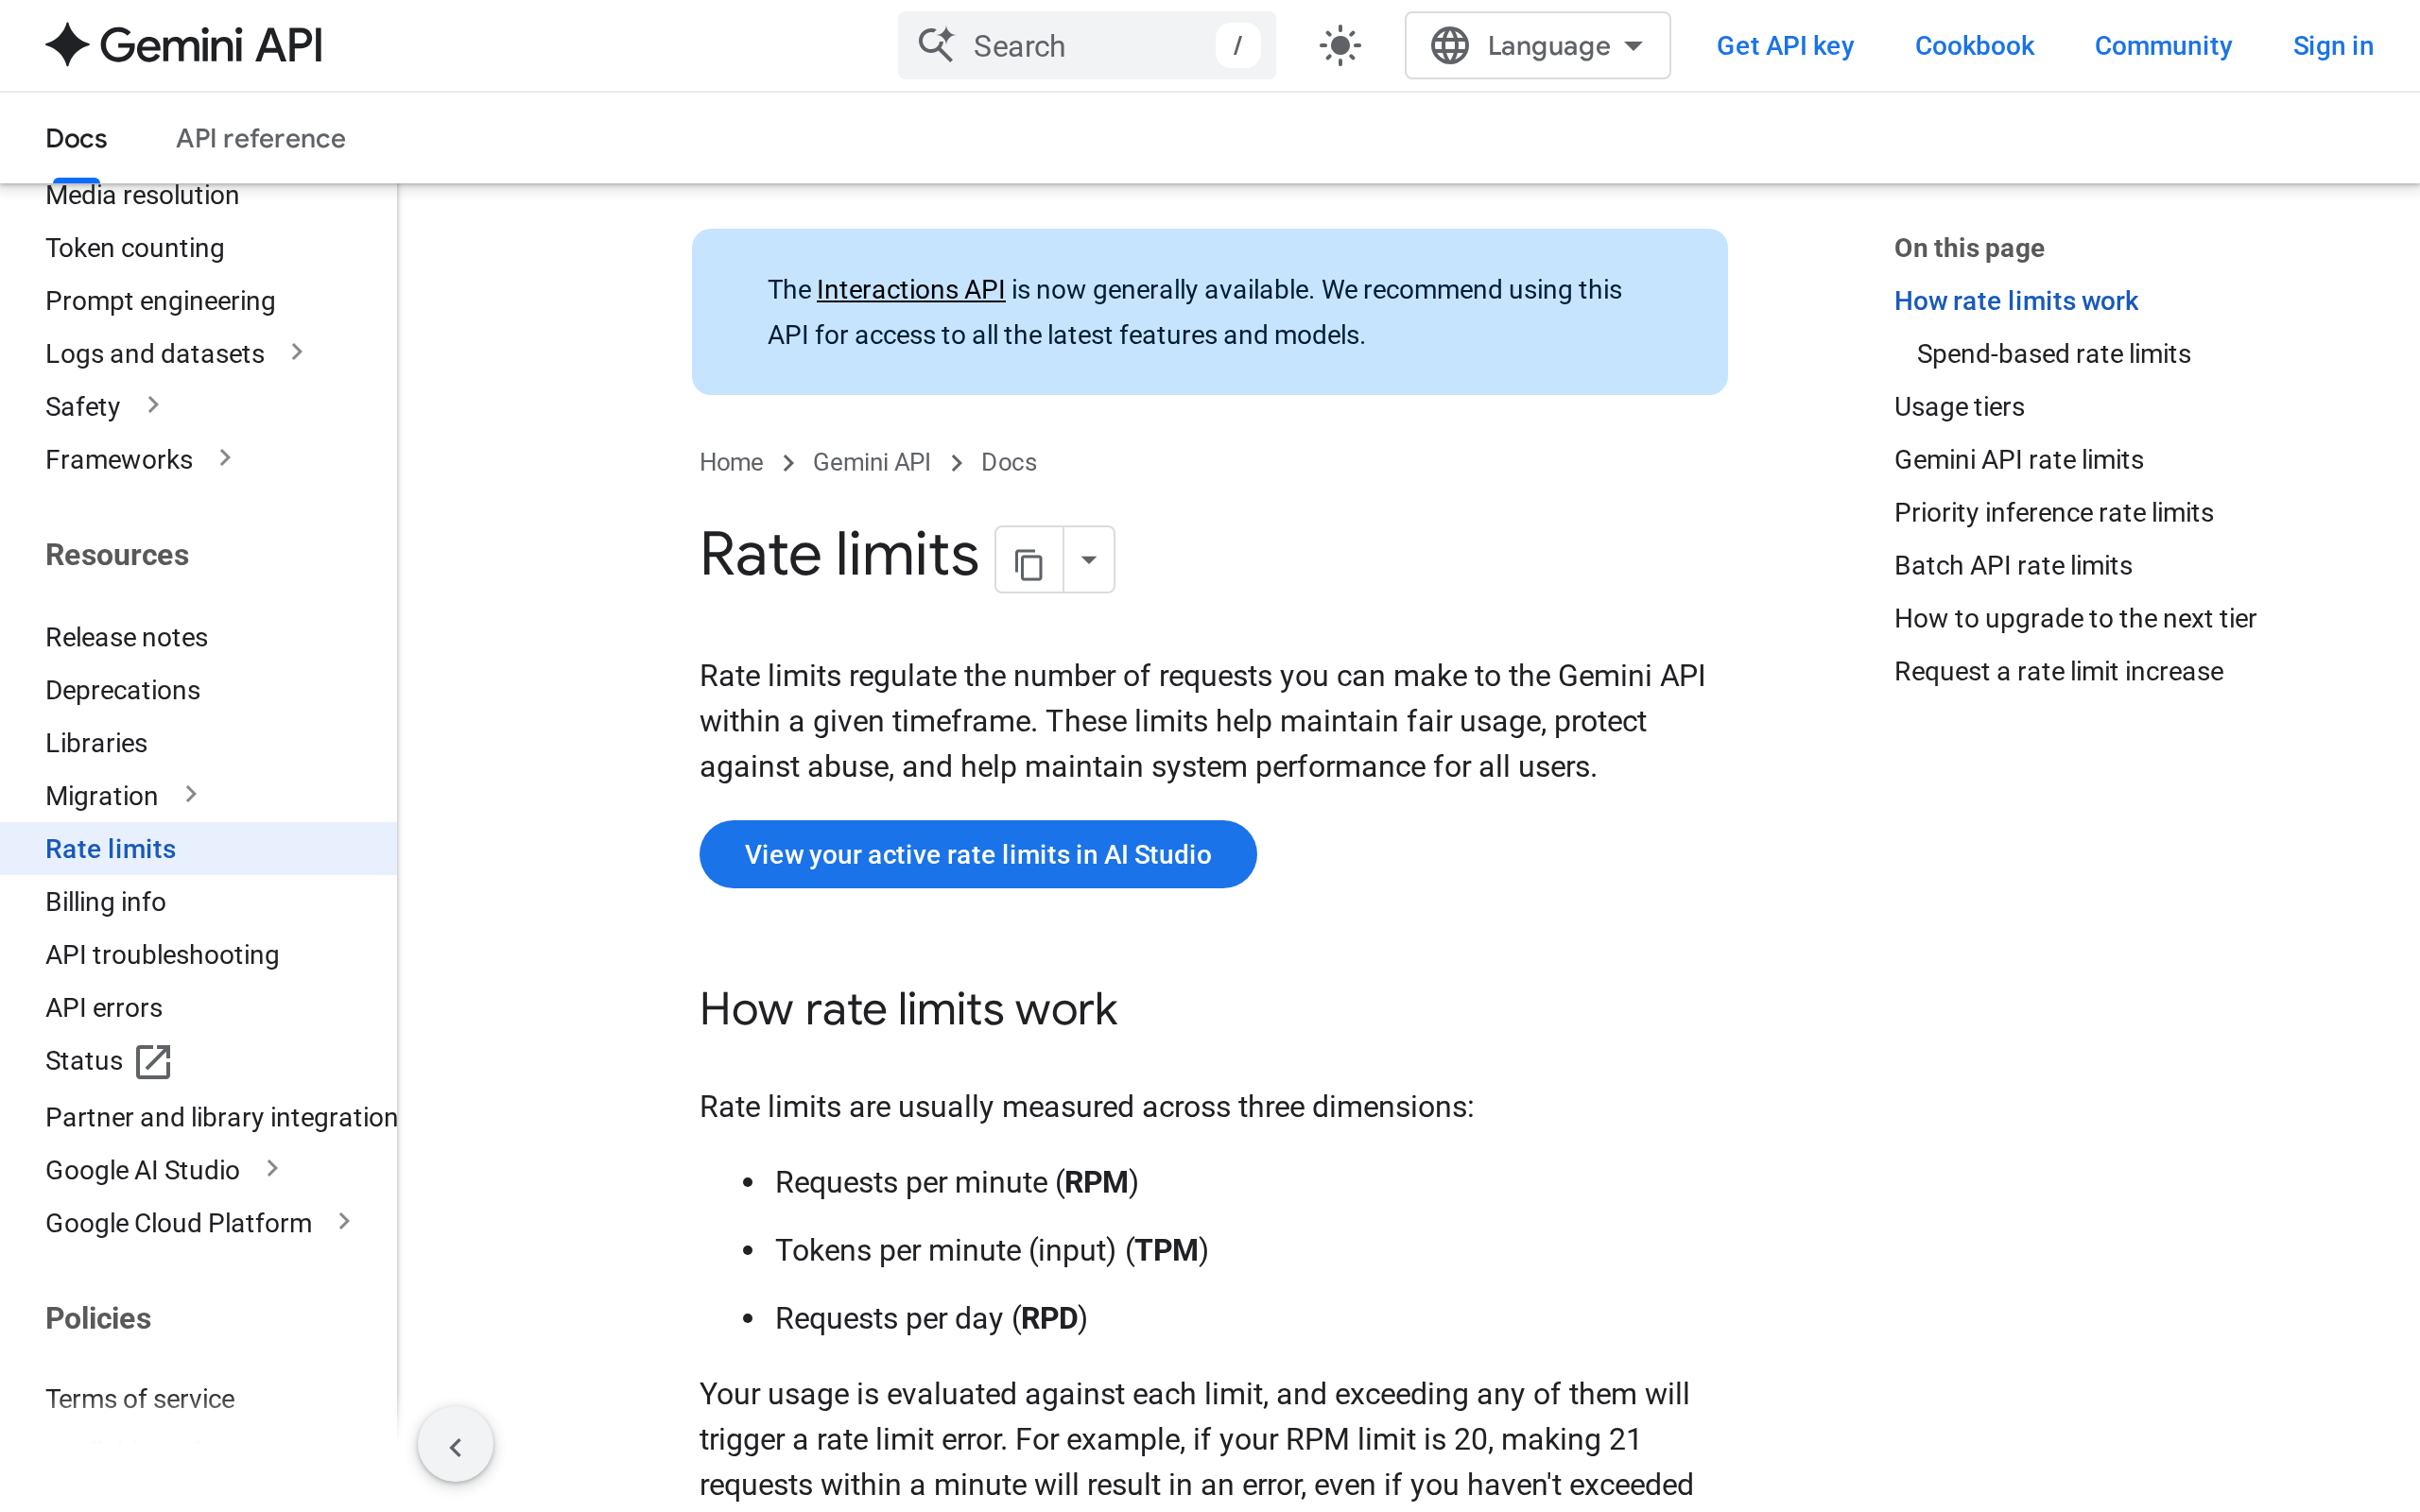The image size is (2420, 1512).
Task: Click View your active rate limits in AI Studio
Action: [x=978, y=854]
